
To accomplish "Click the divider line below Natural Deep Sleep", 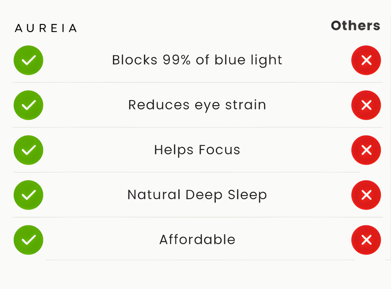I will coord(197,217).
